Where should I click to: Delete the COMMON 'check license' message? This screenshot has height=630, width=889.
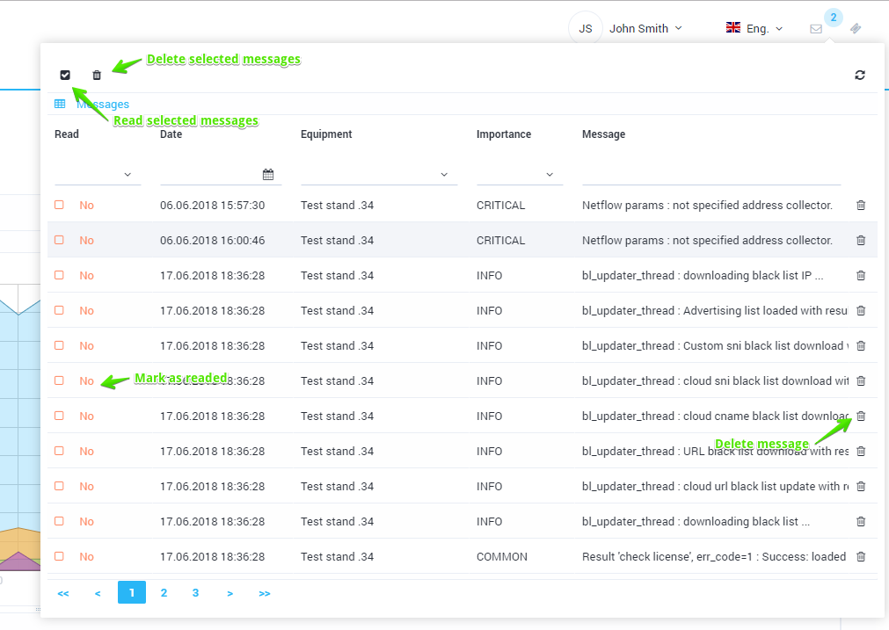pos(861,557)
